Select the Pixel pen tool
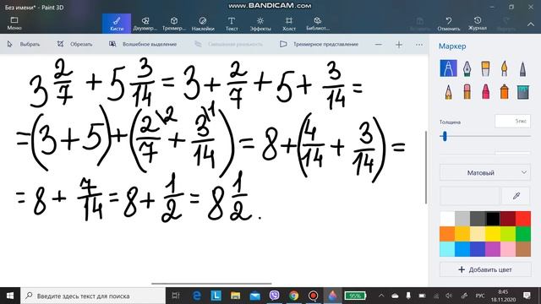This screenshot has width=541, height=304. (522, 68)
